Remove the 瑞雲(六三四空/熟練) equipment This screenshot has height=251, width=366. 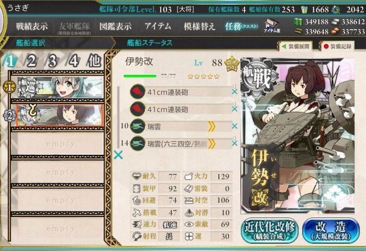[x=235, y=144]
